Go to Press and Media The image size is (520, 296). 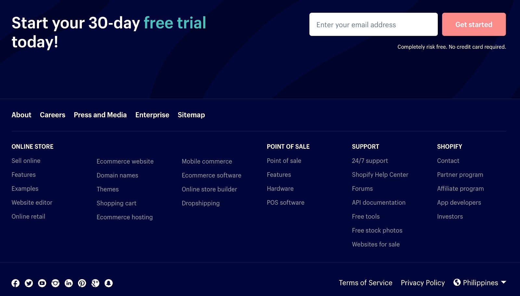pyautogui.click(x=100, y=115)
